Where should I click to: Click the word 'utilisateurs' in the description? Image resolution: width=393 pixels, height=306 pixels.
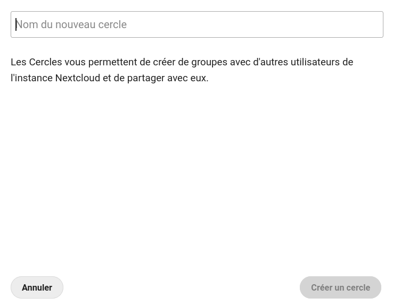pos(315,62)
